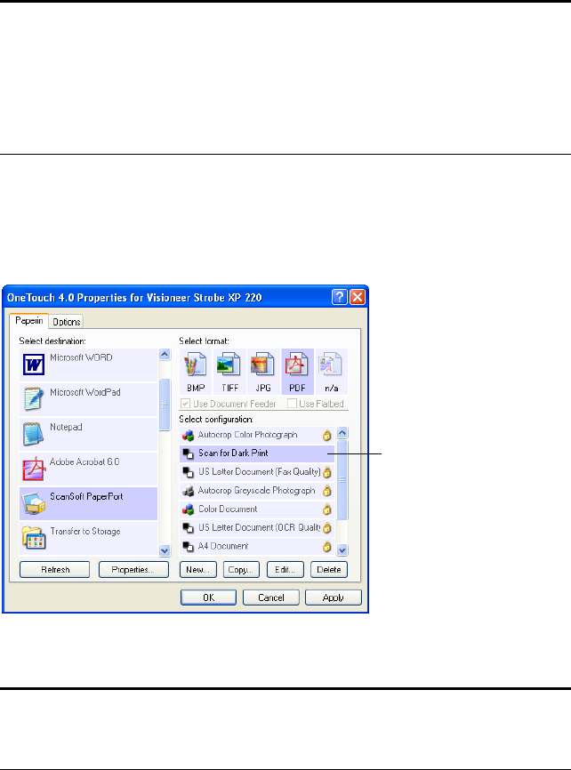Select 'ScanSoft PaperPort' destination text
Image resolution: width=571 pixels, height=770 pixels.
(x=86, y=496)
